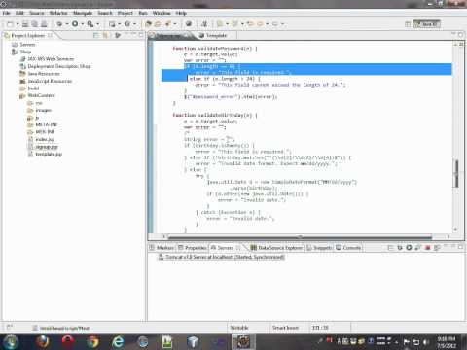This screenshot has height=350, width=467.
Task: Click the Debug toolbar icon
Action: pyautogui.click(x=59, y=24)
